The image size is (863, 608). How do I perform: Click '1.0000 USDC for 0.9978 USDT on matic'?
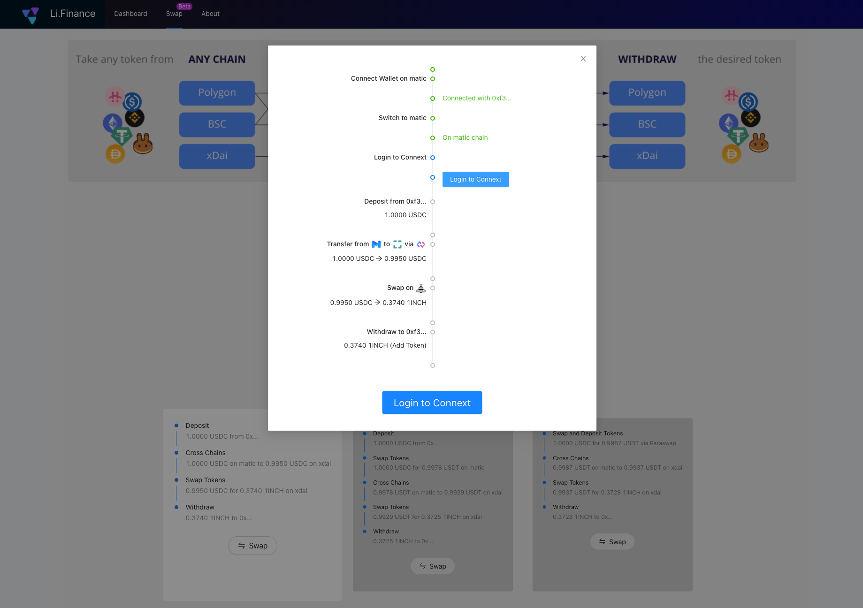(x=428, y=468)
